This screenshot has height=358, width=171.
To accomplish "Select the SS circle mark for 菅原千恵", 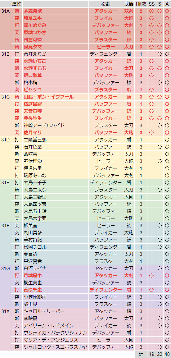I will point(152,290).
